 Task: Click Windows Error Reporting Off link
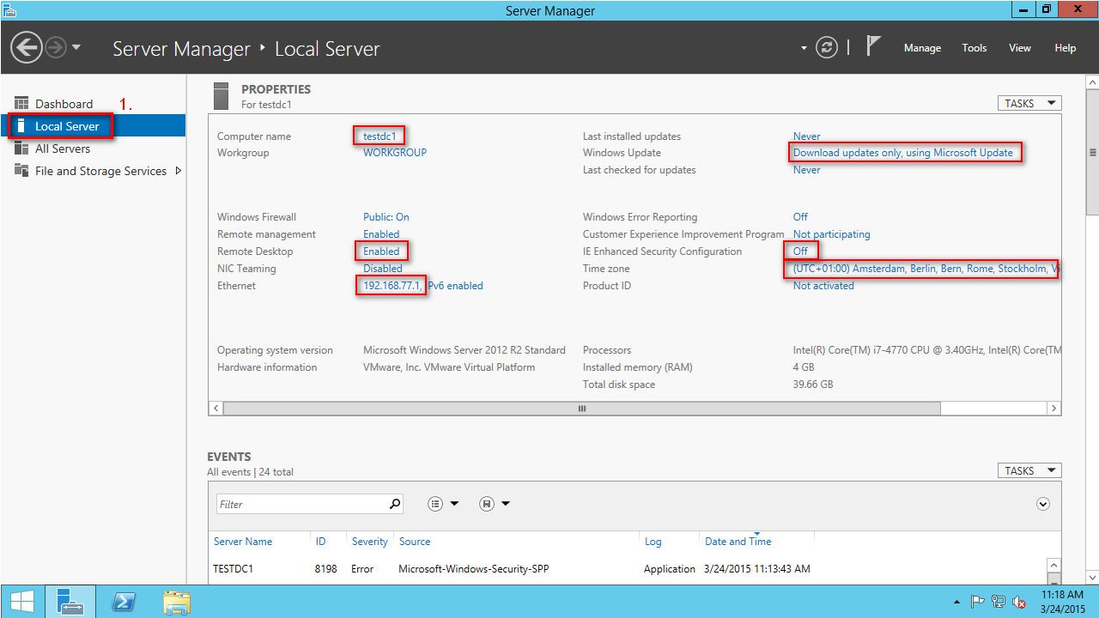click(x=800, y=217)
